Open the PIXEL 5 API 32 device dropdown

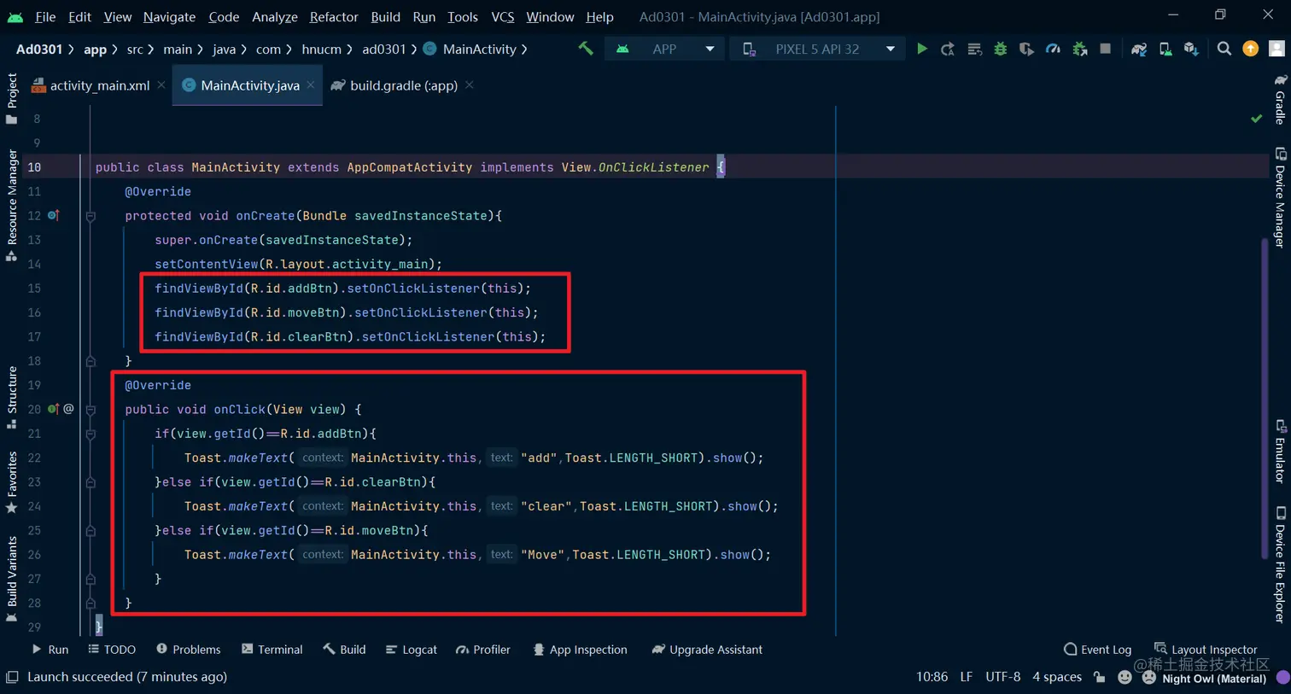(x=817, y=49)
